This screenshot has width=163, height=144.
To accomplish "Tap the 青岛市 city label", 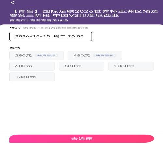I will [18, 20].
